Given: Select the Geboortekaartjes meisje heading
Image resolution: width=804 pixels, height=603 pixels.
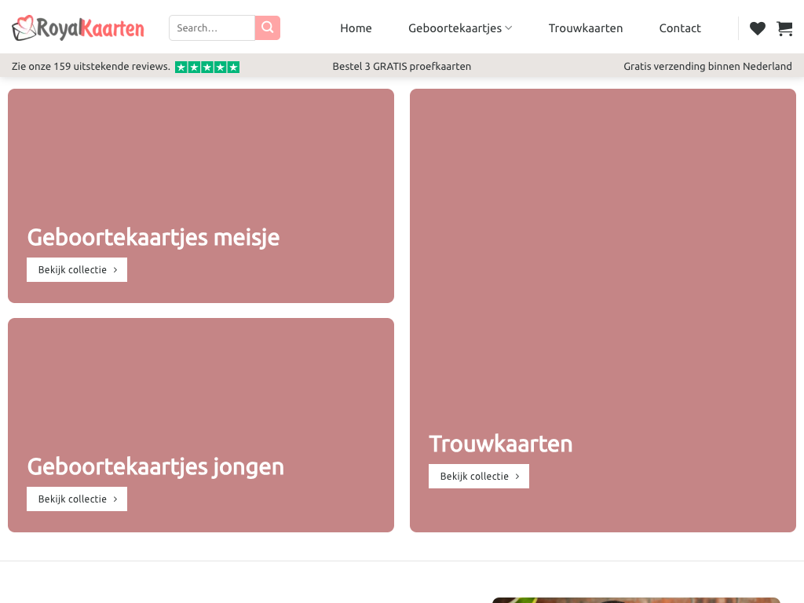Looking at the screenshot, I should (x=153, y=237).
